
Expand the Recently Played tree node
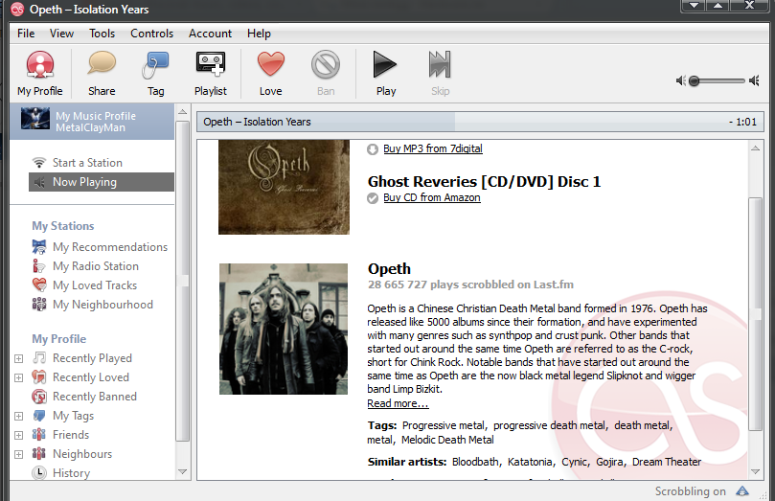19,358
